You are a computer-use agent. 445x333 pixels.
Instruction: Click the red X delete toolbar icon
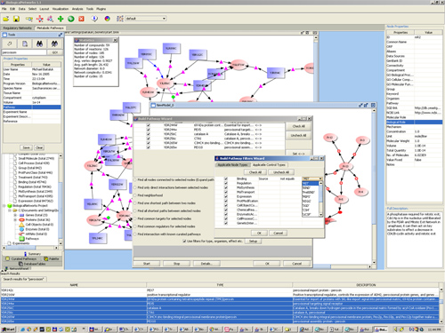pos(81,19)
